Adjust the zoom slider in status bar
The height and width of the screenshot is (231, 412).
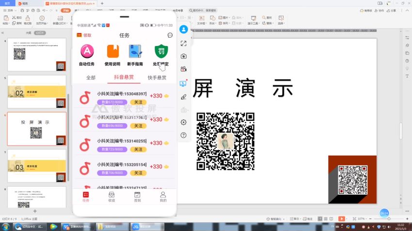[389, 219]
